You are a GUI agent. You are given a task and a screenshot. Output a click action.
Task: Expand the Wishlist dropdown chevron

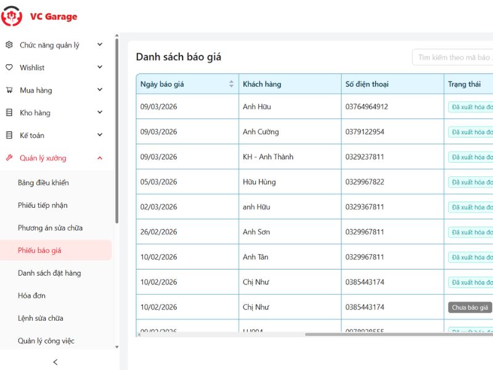point(100,68)
